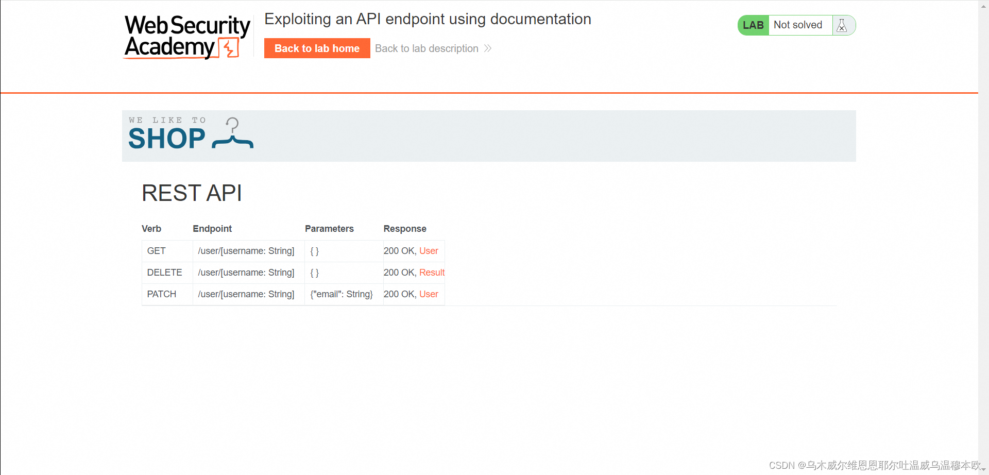The height and width of the screenshot is (475, 989).
Task: Open the Back to lab home button
Action: (317, 48)
